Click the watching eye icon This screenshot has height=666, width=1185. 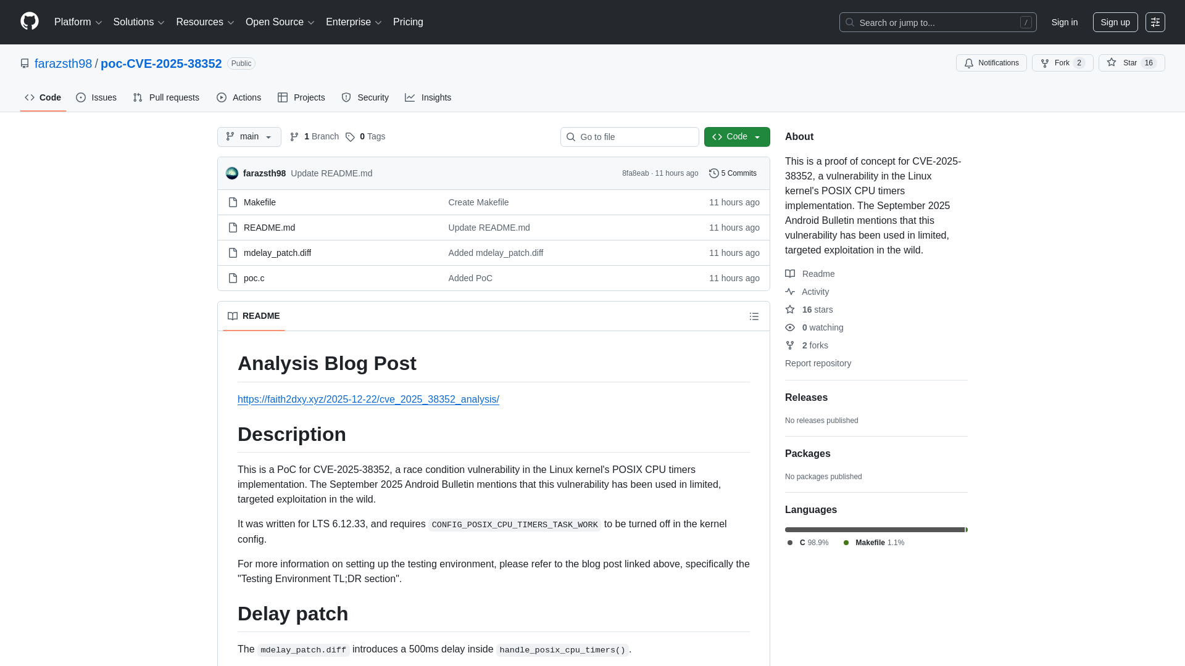(x=790, y=327)
